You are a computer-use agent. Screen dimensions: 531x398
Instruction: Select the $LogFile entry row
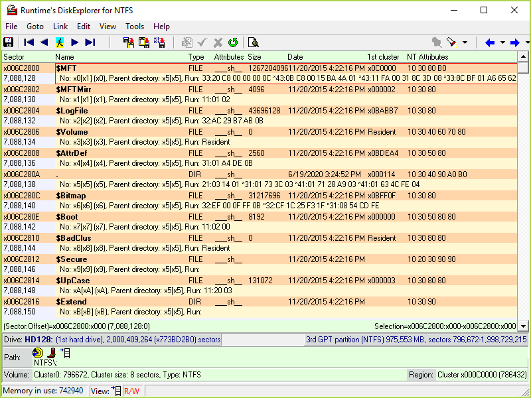tap(72, 111)
